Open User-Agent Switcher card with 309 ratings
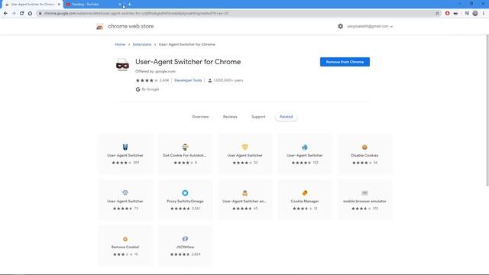489x275 pixels. [125, 154]
